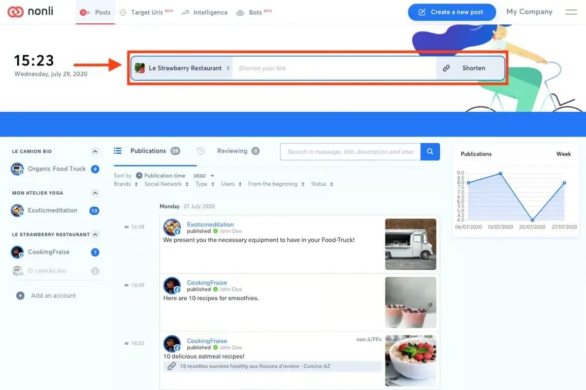Click '10 delicious oatmeal recipes!' text
Screen dimensions: 586x390
tap(204, 356)
